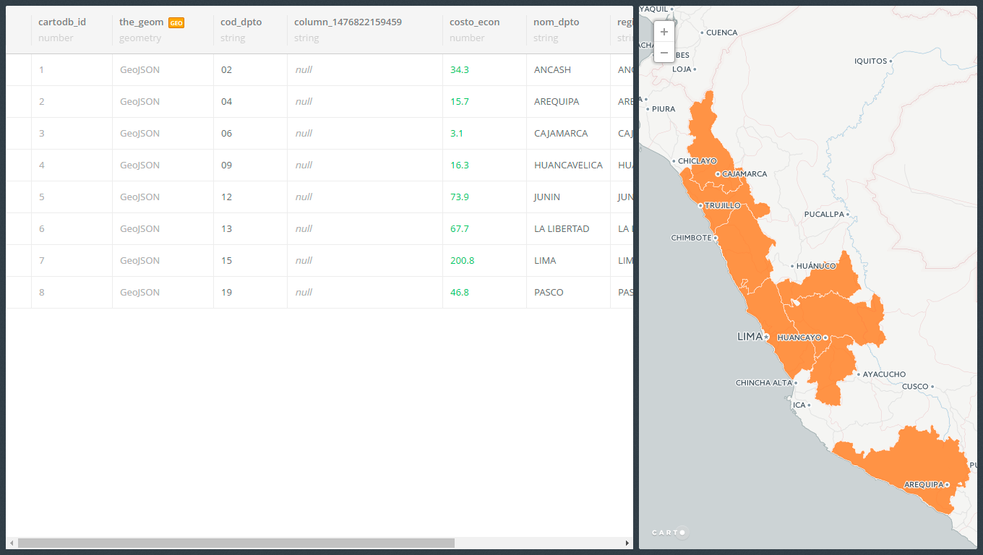
Task: Click the null cell in the CAJAMARCA row
Action: pos(304,134)
